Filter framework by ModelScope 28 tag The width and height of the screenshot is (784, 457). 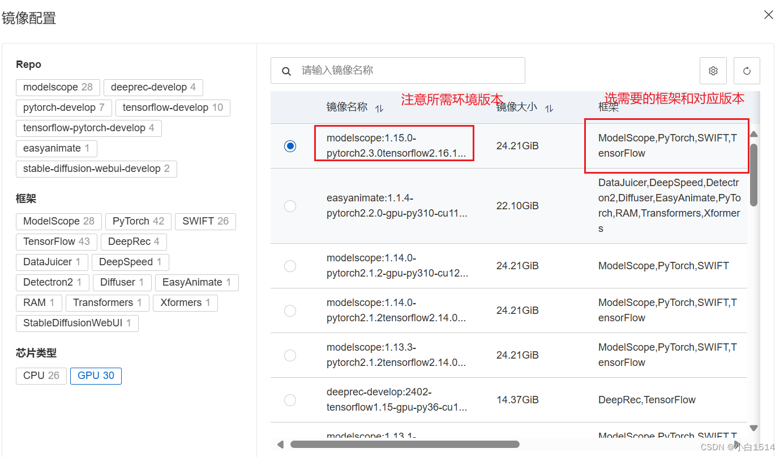[59, 221]
